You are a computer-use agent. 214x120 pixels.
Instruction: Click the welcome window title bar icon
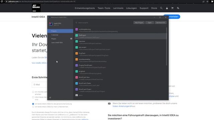tap(49, 17)
